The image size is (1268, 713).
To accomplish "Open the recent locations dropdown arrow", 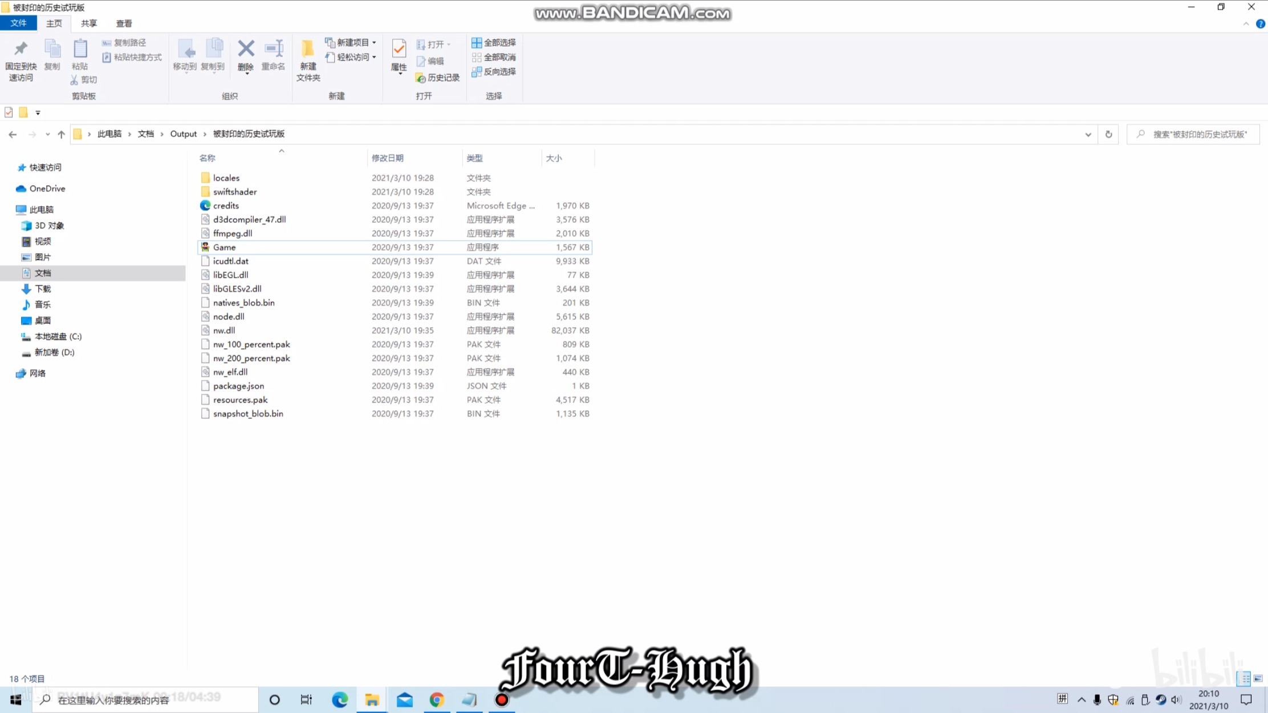I will tap(47, 135).
